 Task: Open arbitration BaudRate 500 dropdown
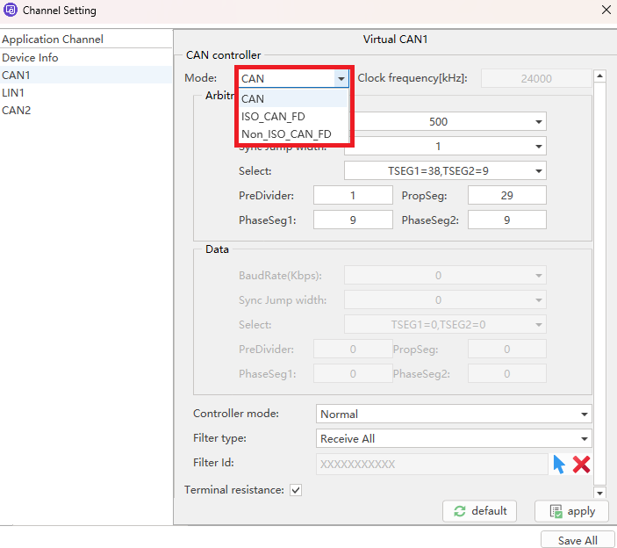[x=444, y=122]
